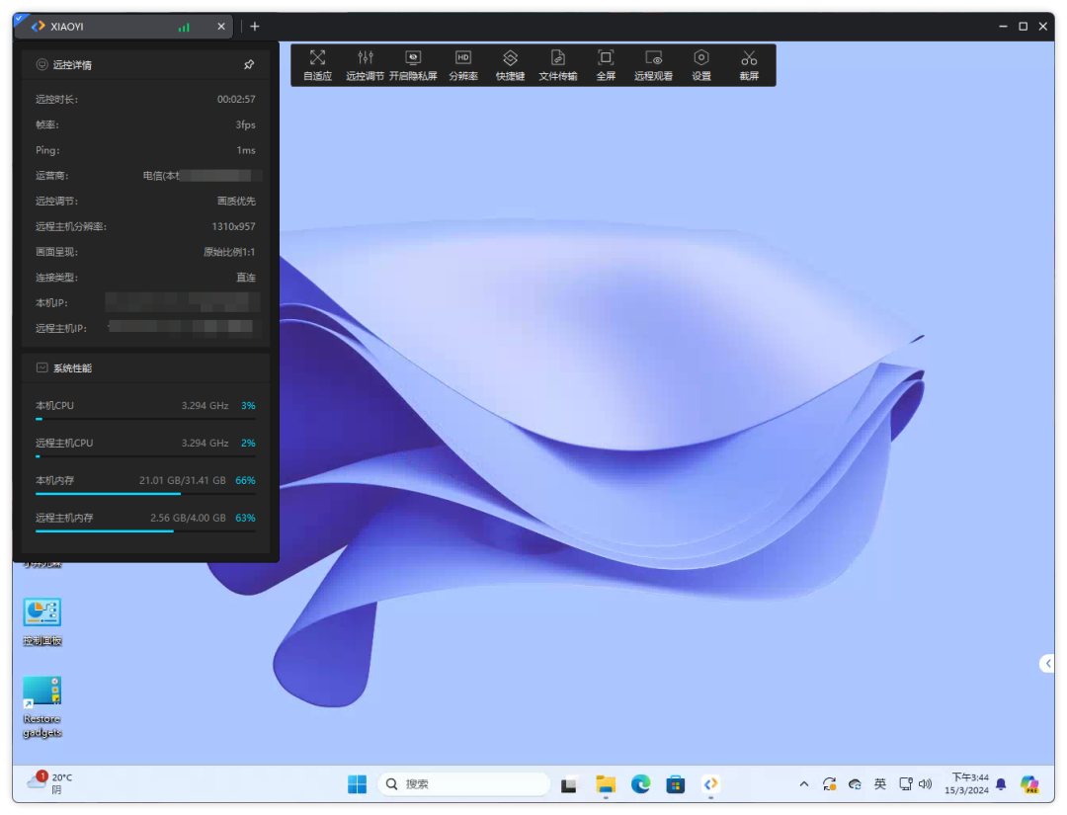Open Microsoft Edge on the remote taskbar

(641, 784)
